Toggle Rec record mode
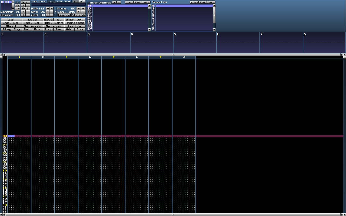Screen dimensions: 346x216 (x=59, y=29)
